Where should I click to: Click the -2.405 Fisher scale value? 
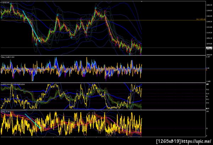tap(208, 81)
